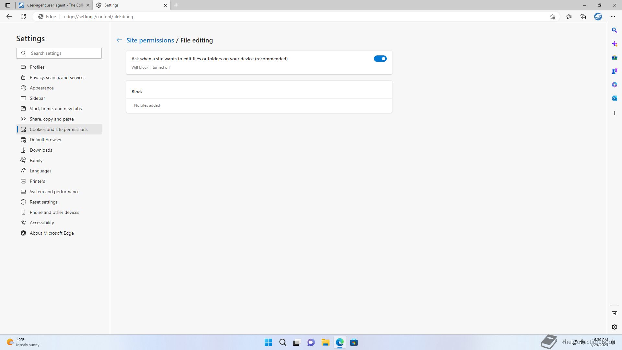622x350 pixels.
Task: Click Microsoft Edge taskbar icon
Action: point(340,342)
